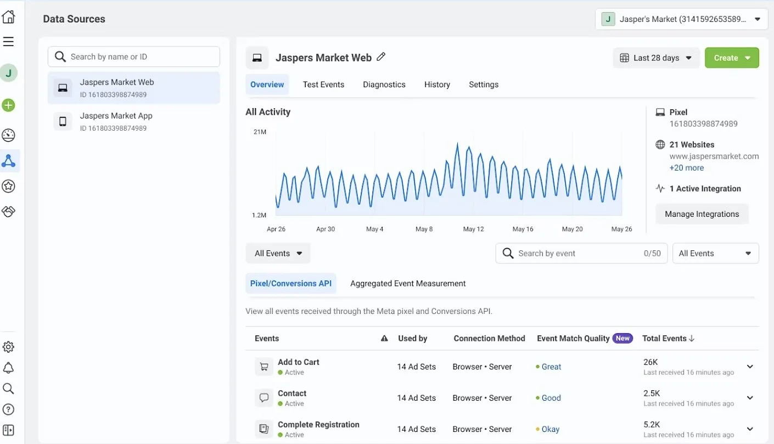
Task: Click the calendar icon in date range
Action: (624, 58)
